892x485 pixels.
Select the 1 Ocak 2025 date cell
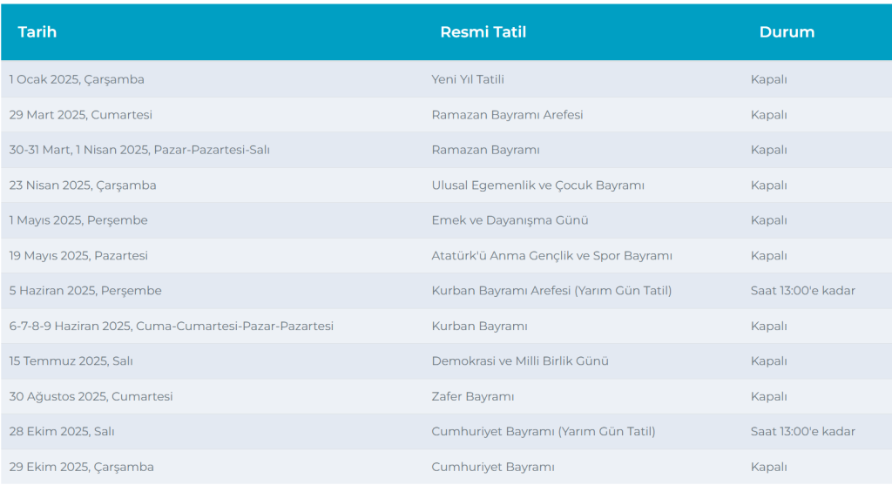77,79
